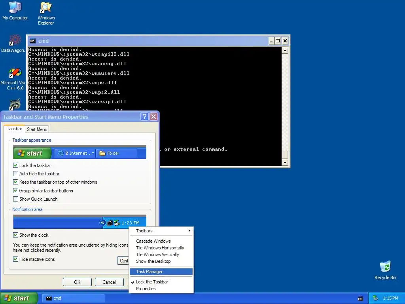Expand the Toolbars submenu
Viewport: 405px width, 304px height.
click(x=161, y=231)
